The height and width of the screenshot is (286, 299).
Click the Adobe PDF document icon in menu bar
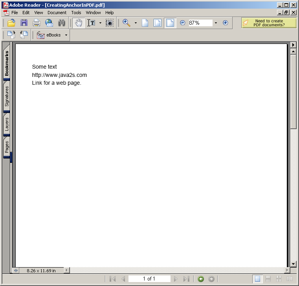click(x=6, y=13)
